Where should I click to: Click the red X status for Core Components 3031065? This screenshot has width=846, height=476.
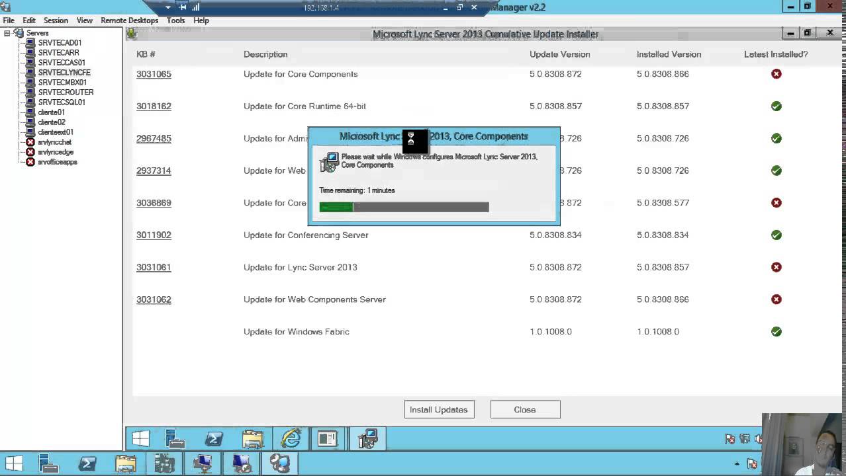coord(776,74)
